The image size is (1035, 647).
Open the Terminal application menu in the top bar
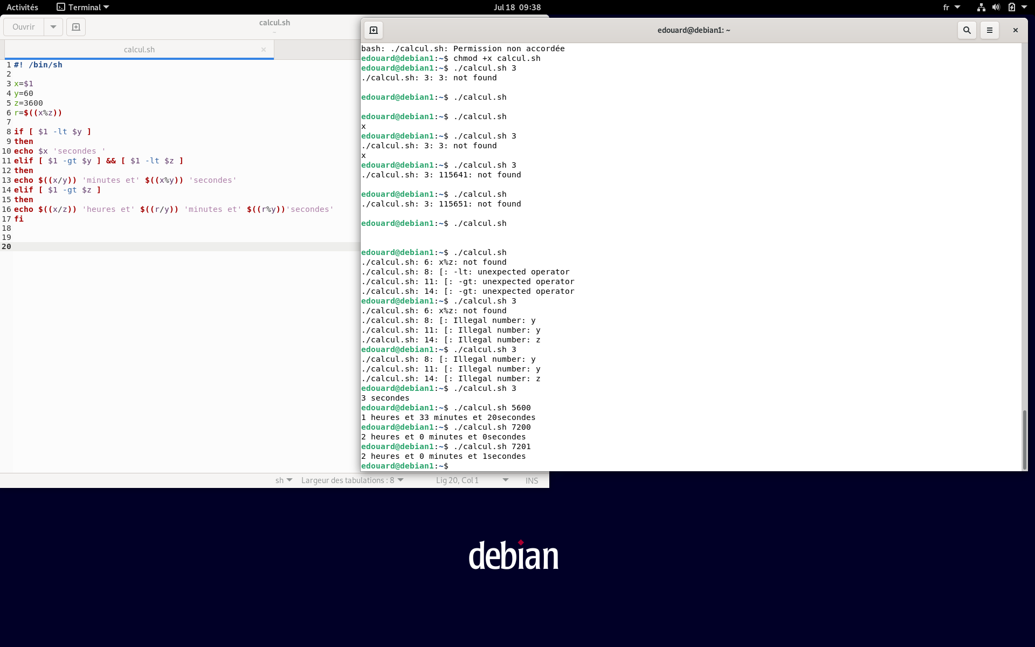tap(83, 7)
